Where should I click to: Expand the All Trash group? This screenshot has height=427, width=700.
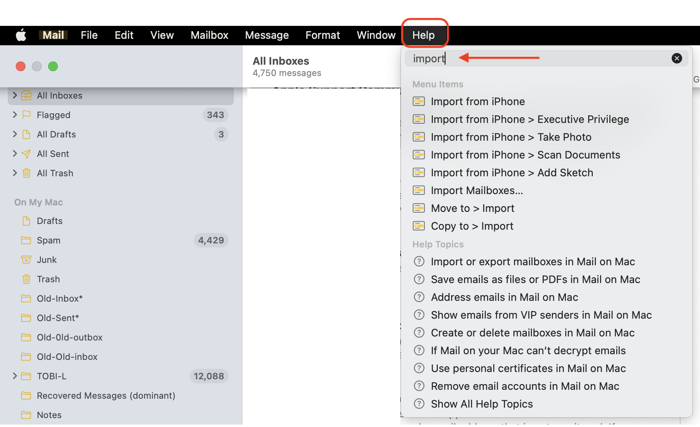tap(15, 173)
